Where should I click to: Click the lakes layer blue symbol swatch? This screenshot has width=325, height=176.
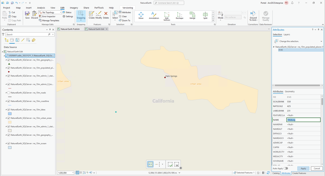[10, 114]
